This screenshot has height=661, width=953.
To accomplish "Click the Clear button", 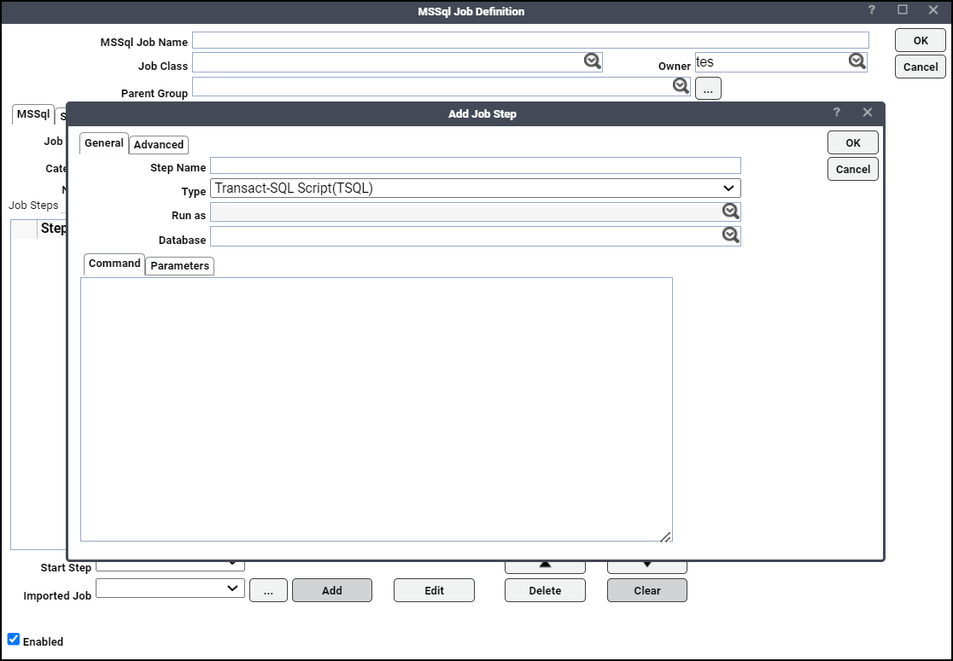I will tap(647, 590).
